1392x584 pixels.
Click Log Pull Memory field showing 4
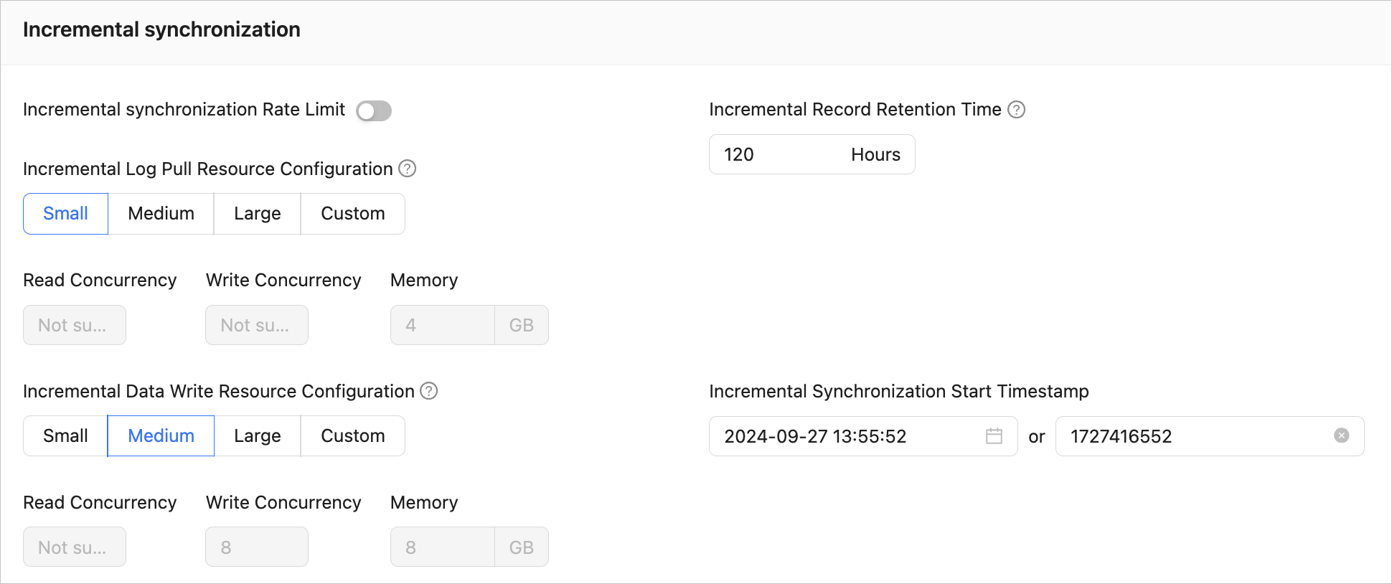click(x=442, y=326)
